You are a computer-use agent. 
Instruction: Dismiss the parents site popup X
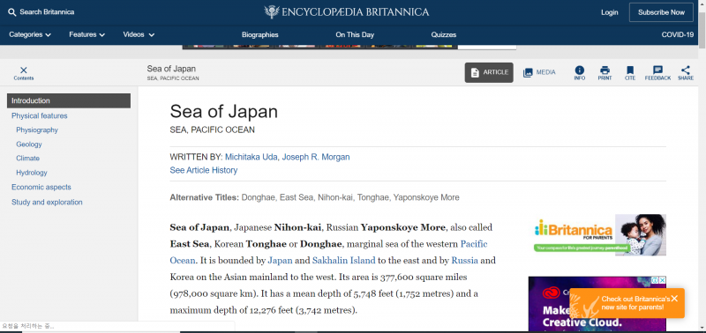point(674,299)
